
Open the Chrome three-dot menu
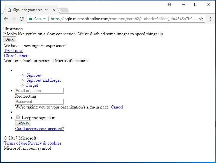210,19
